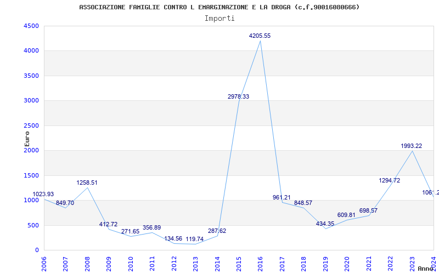The height and width of the screenshot is (274, 439).
Task: Click the 2008 year label
Action: 87,264
